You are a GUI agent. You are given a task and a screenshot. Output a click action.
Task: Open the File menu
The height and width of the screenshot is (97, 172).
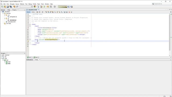(1, 4)
